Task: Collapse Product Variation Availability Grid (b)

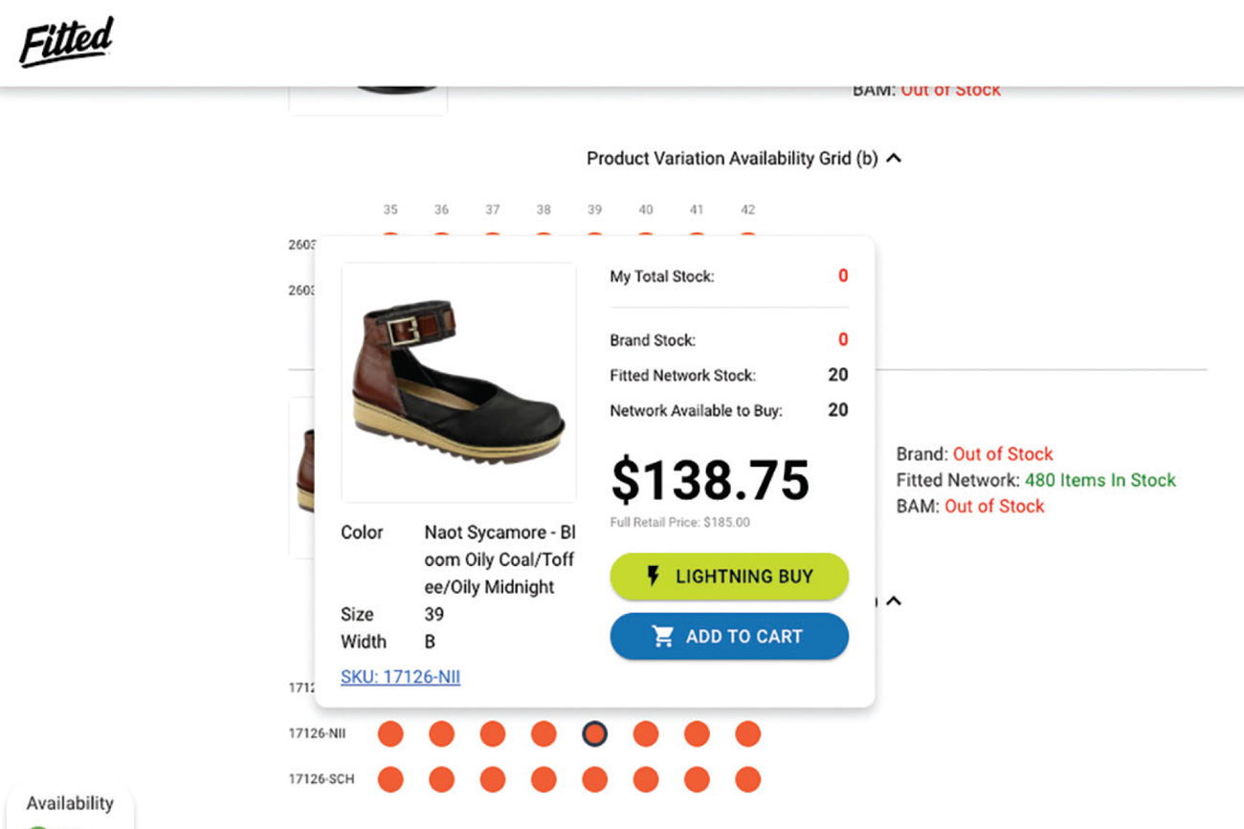Action: pos(894,159)
